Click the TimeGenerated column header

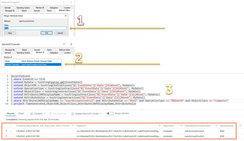(x=43, y=126)
